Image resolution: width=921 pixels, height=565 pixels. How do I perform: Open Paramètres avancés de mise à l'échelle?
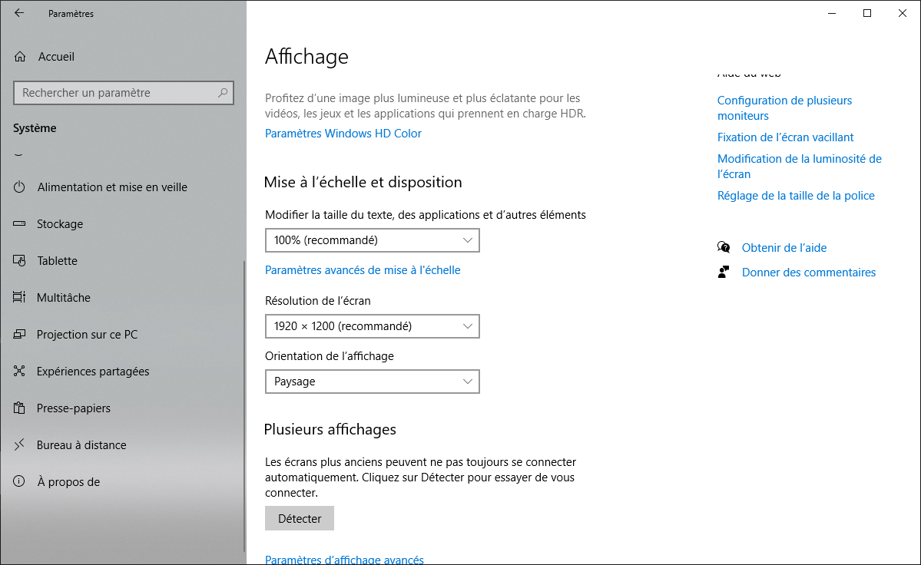pyautogui.click(x=363, y=270)
